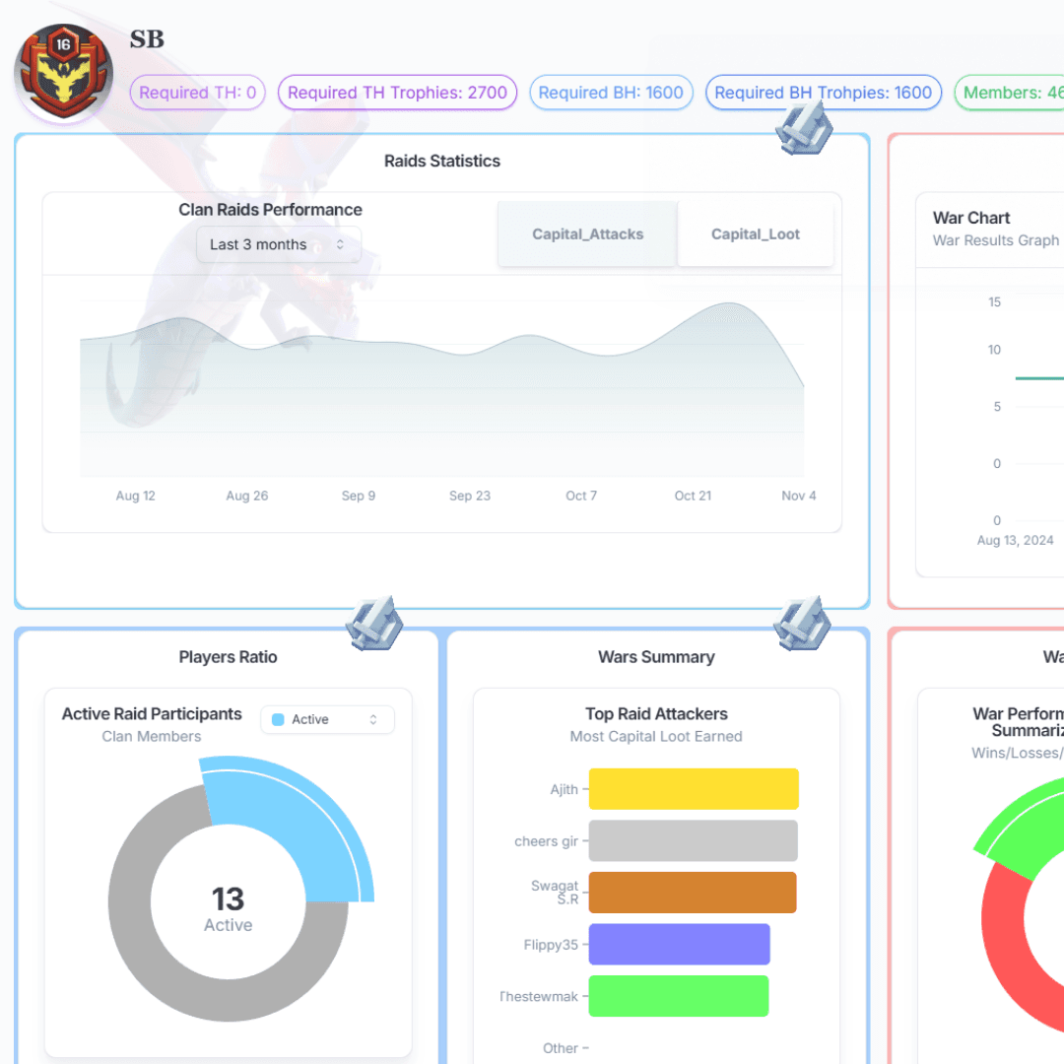Click the green wins segment of war donut
1064x1064 pixels.
(1025, 823)
